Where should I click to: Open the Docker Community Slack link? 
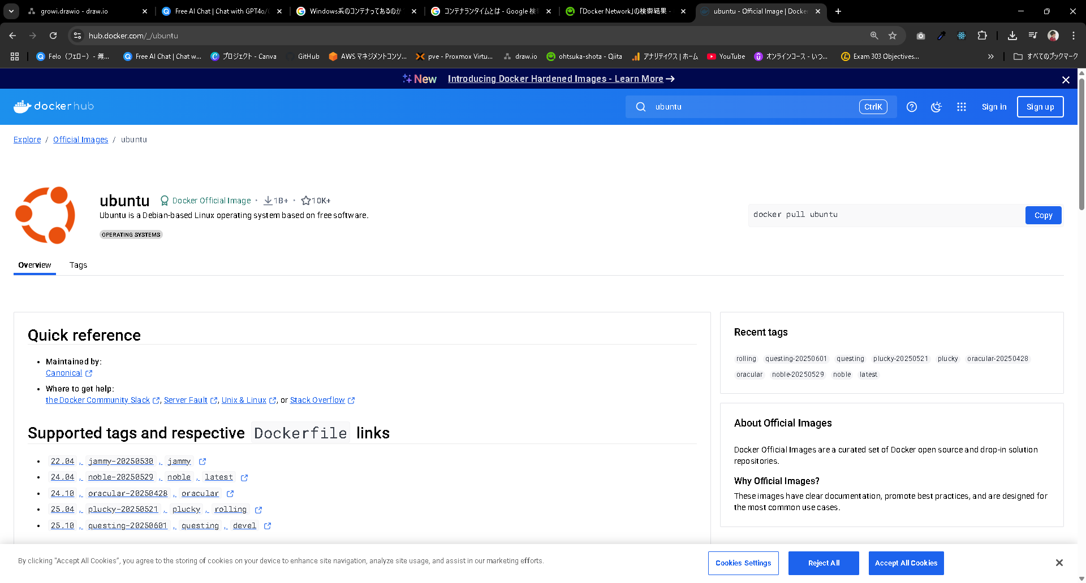coord(98,401)
